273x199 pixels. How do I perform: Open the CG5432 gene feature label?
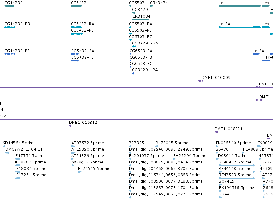click(x=79, y=3)
